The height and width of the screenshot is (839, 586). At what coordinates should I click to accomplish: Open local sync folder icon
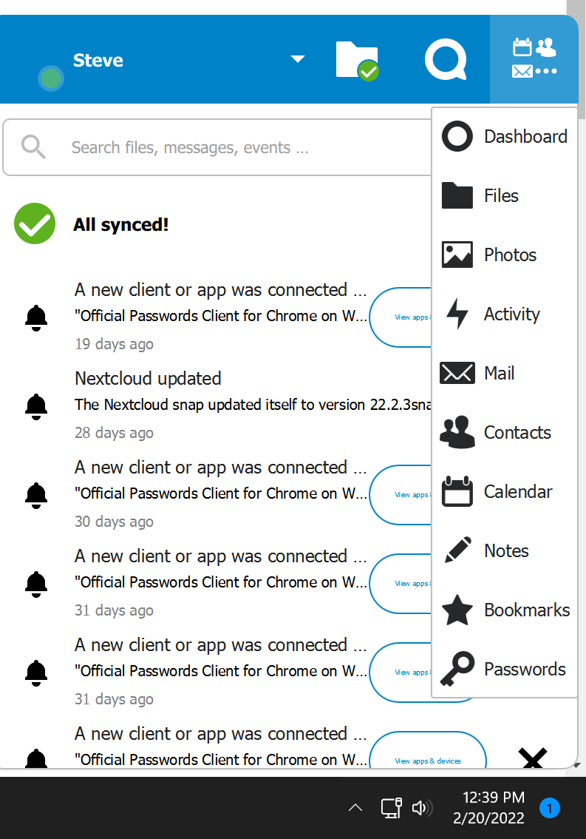click(x=357, y=60)
